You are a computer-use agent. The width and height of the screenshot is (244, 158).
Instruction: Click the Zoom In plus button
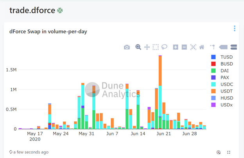tap(176, 47)
